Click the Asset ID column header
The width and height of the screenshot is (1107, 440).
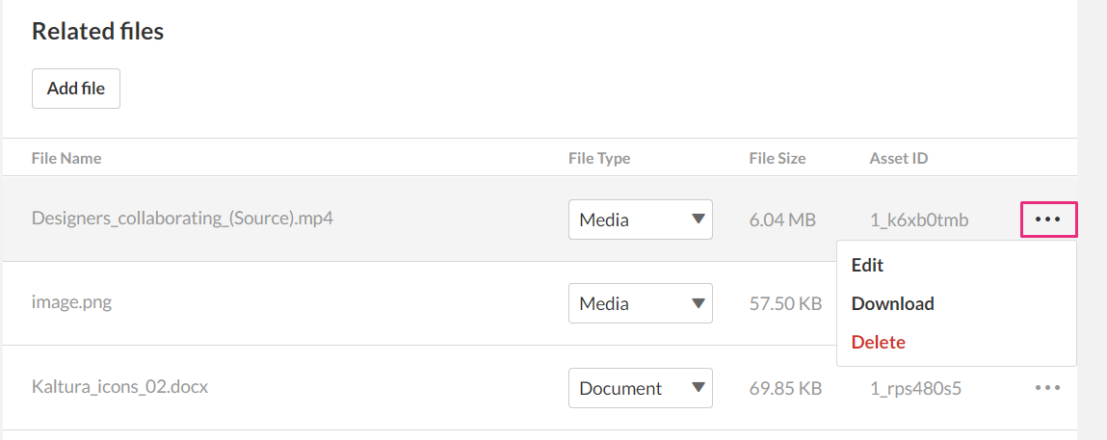899,159
